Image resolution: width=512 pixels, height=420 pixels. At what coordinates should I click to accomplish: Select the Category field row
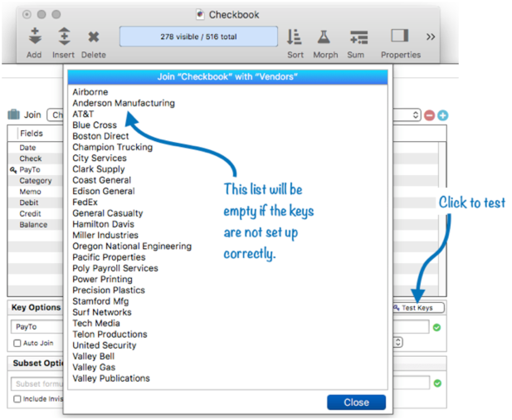point(35,181)
